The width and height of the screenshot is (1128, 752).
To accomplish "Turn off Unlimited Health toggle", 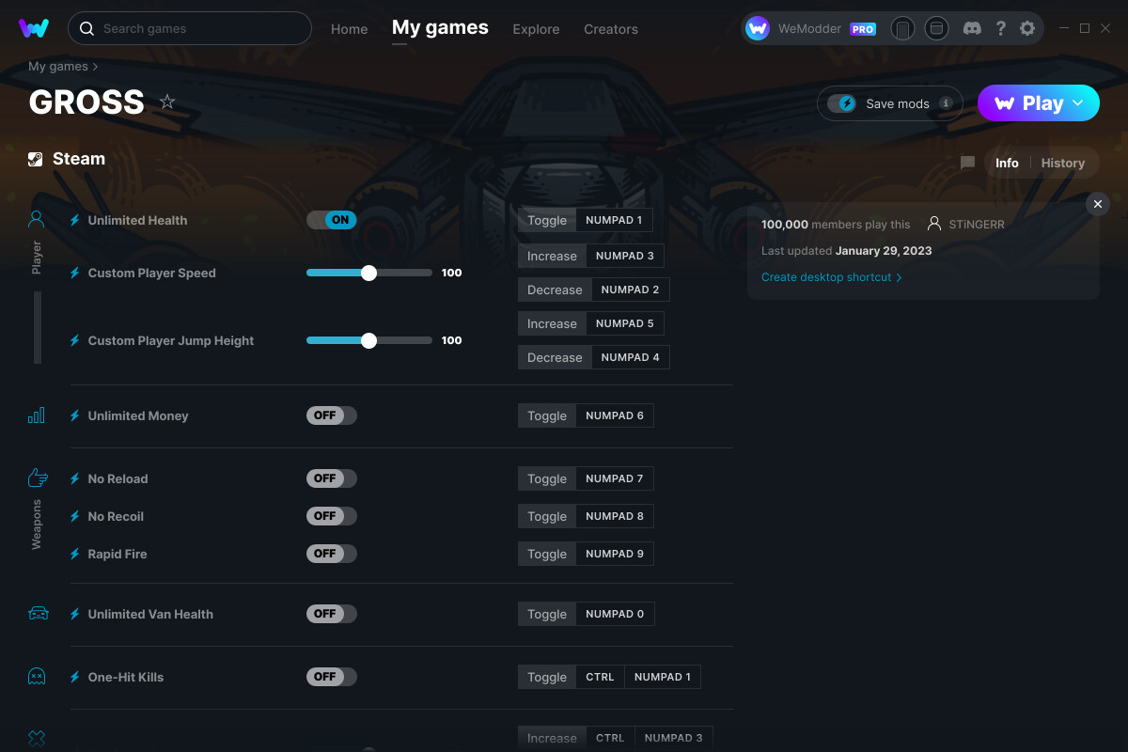I will pos(332,220).
